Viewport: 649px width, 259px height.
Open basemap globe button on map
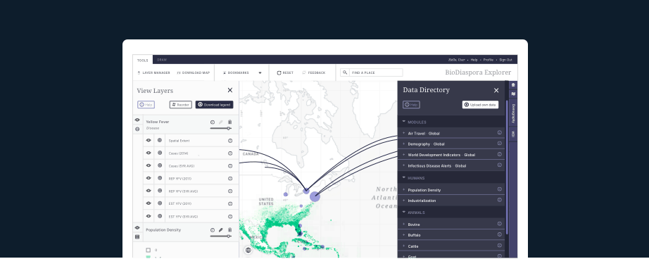(x=248, y=250)
